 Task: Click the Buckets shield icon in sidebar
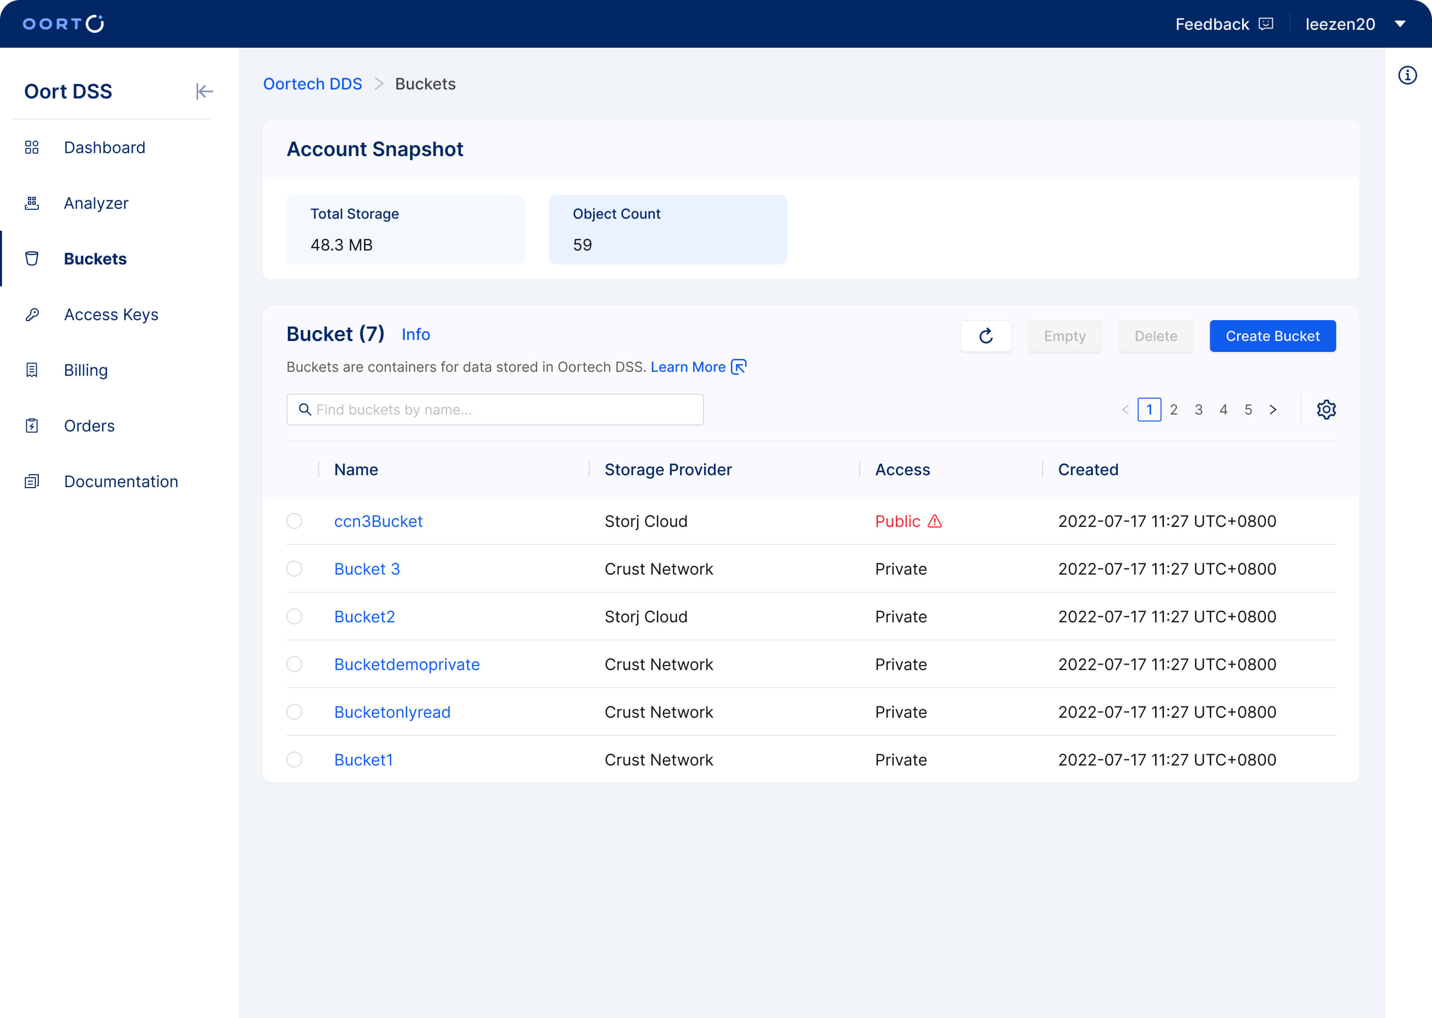point(32,259)
